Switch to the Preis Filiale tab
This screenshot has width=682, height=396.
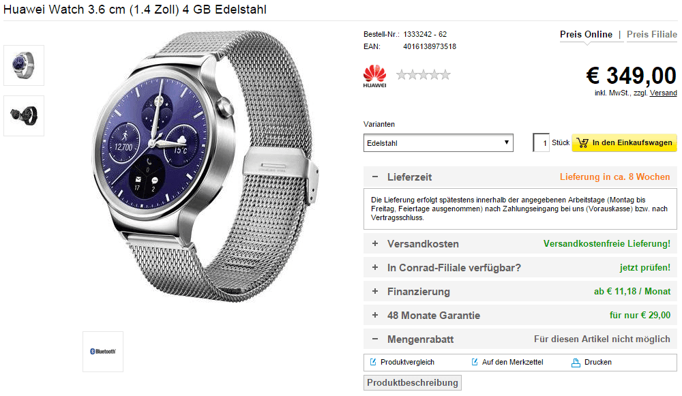(651, 34)
